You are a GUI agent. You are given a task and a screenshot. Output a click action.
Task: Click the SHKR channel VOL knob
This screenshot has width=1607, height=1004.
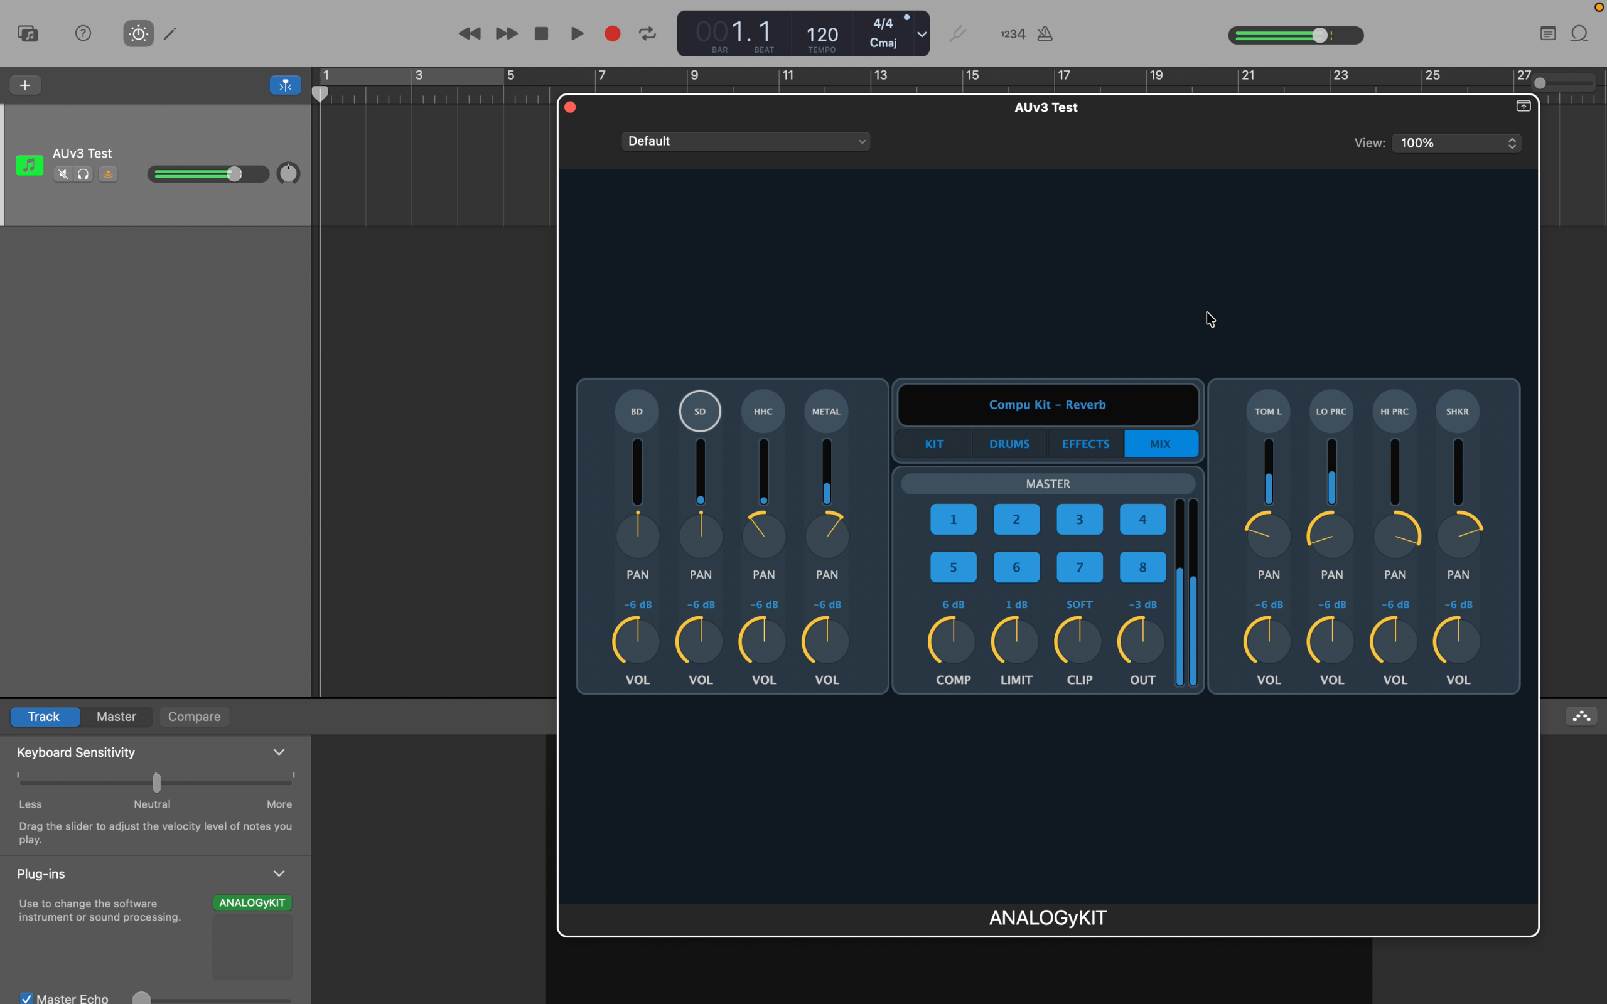1458,641
